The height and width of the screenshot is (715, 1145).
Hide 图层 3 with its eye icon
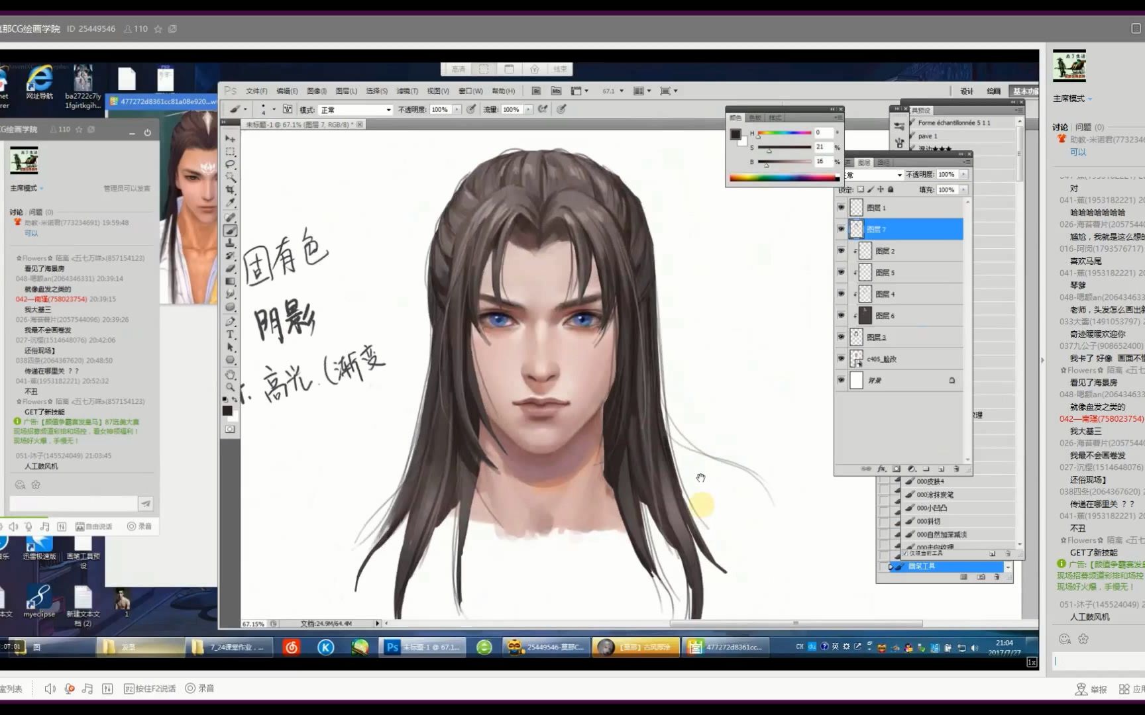click(841, 337)
